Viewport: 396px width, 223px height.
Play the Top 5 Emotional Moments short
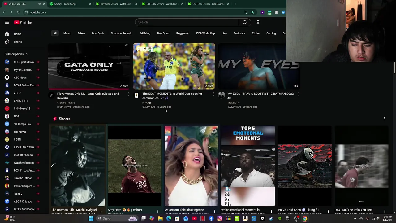click(248, 166)
